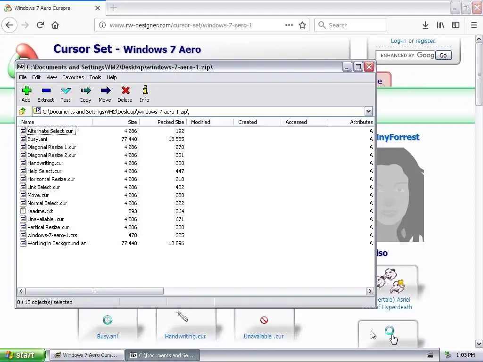
Task: Click the 7-Zip horizontal scrollbar thumb
Action: tap(94, 291)
